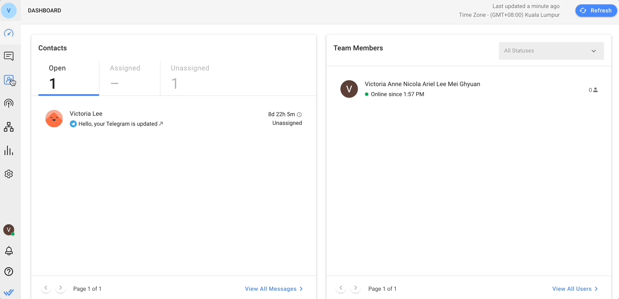Open Victoria Lee's Telegram message
Screen dimensions: 619x299
pos(118,124)
